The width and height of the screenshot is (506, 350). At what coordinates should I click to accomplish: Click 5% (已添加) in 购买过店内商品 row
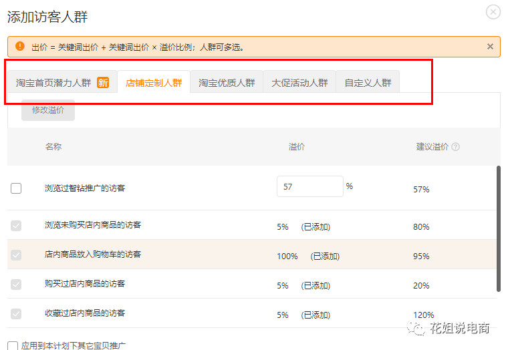303,286
